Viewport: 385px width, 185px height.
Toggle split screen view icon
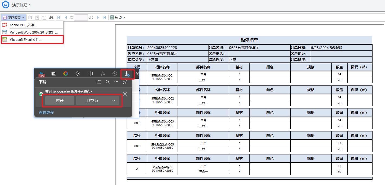[x=91, y=74]
